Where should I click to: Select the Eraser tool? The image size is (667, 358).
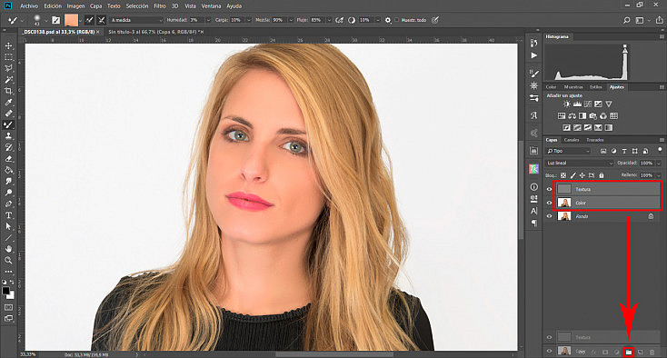[x=8, y=159]
